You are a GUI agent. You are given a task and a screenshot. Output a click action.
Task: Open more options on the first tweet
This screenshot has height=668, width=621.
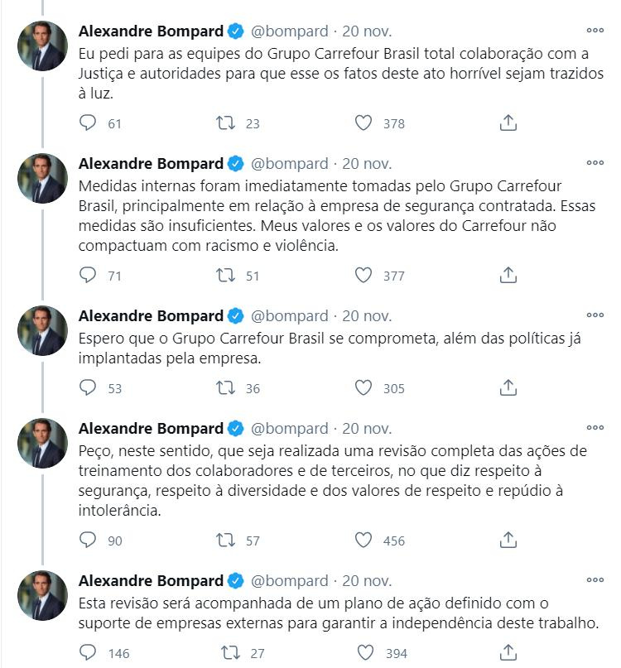(x=595, y=30)
